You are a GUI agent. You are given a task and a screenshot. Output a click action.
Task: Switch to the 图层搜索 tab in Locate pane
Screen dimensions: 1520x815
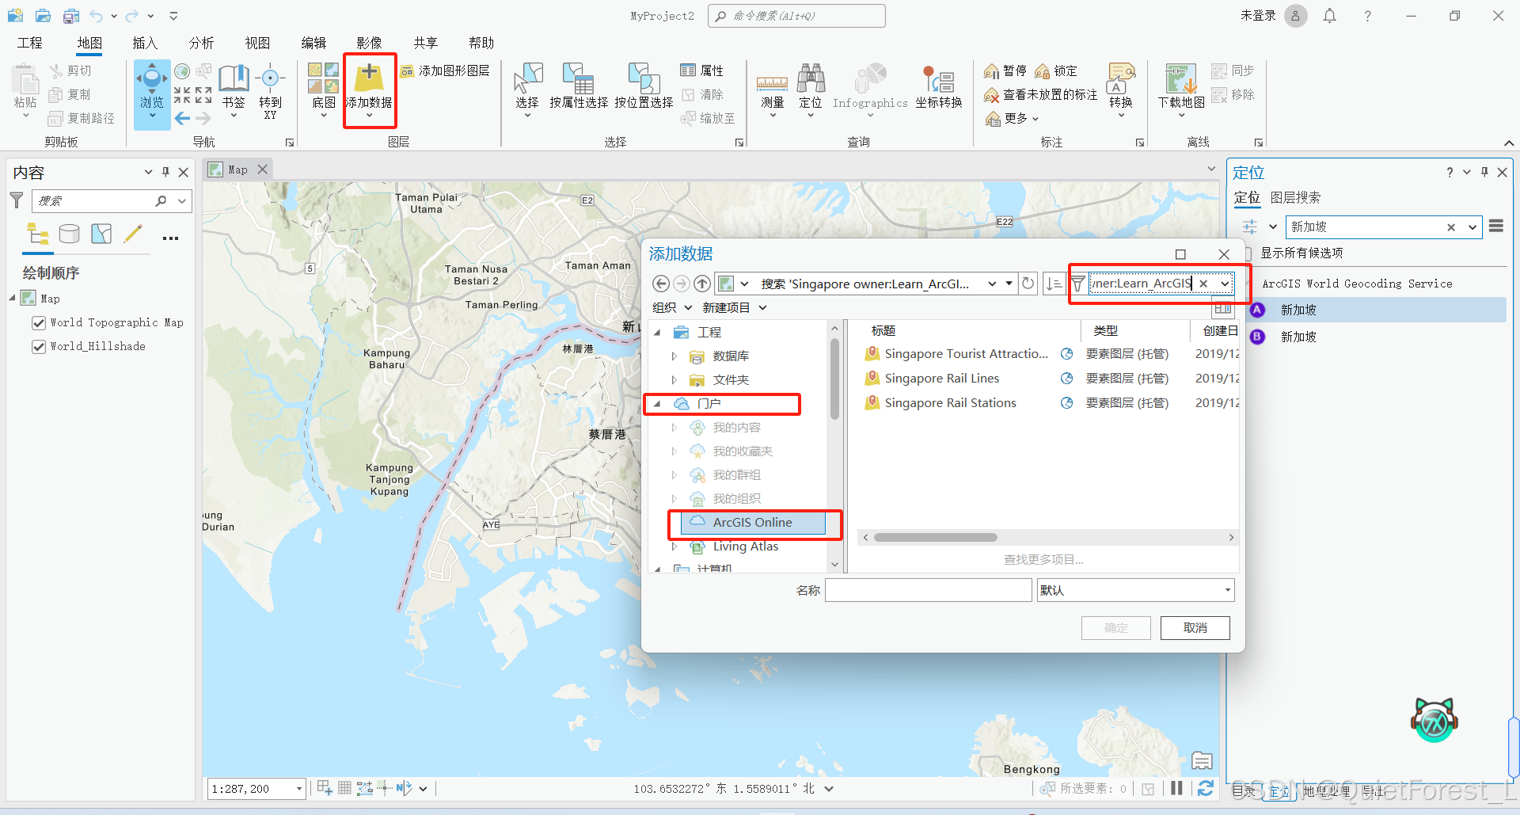pos(1295,197)
